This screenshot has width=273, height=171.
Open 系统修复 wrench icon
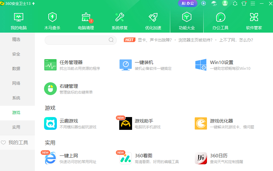point(120,17)
